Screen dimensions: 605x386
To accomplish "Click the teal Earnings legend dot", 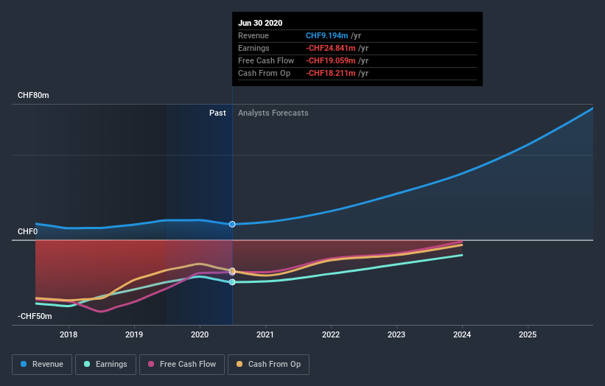I will [x=87, y=364].
